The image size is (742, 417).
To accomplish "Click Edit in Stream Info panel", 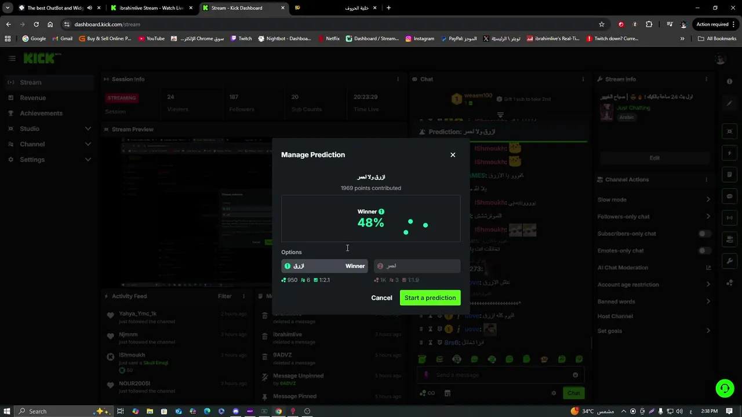I will tap(654, 158).
